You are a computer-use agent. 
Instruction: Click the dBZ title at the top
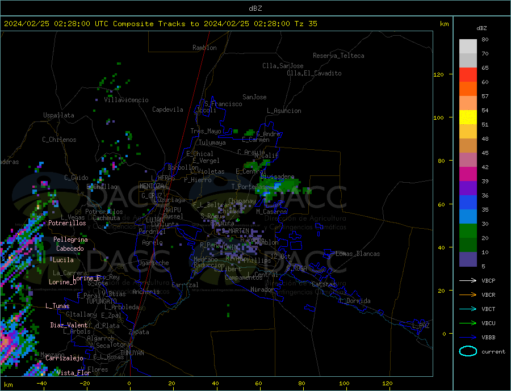(x=255, y=9)
